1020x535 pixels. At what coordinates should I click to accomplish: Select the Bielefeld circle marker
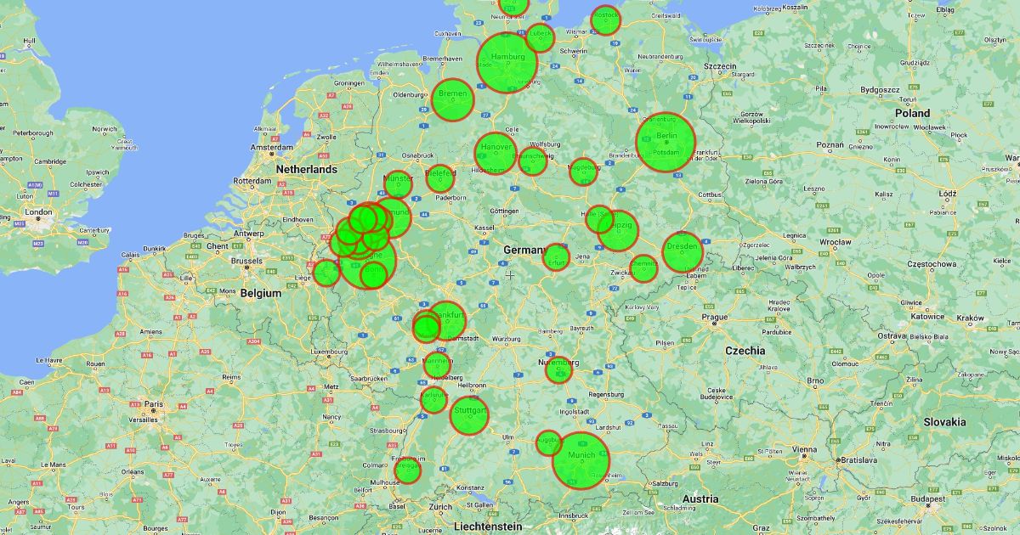click(x=440, y=177)
